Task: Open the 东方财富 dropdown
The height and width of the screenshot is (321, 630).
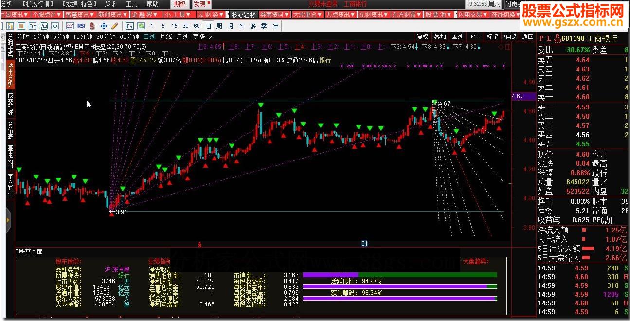Action: pos(406,14)
